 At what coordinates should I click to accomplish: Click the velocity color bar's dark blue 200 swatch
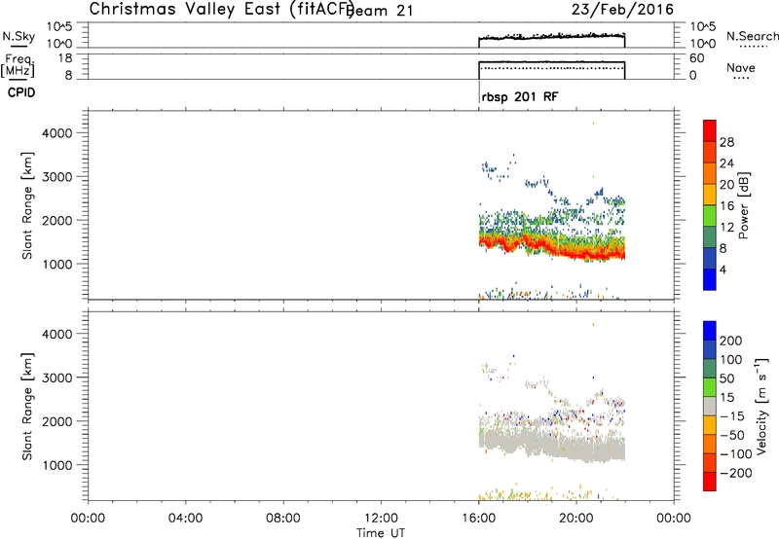(710, 331)
